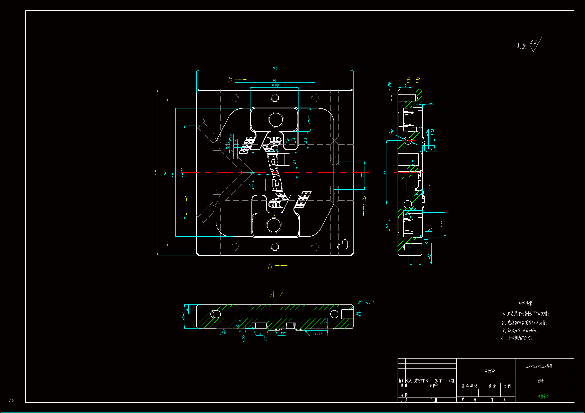Select the 48.89 dimension text

click(x=274, y=85)
